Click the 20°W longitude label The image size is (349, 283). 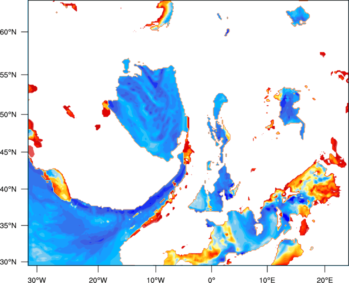pyautogui.click(x=98, y=280)
